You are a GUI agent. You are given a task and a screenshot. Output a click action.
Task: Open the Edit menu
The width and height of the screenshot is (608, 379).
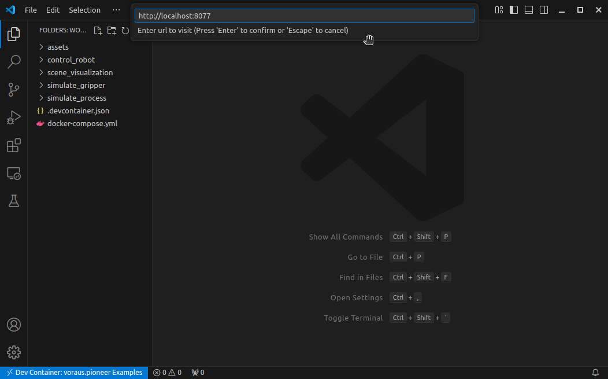click(53, 10)
